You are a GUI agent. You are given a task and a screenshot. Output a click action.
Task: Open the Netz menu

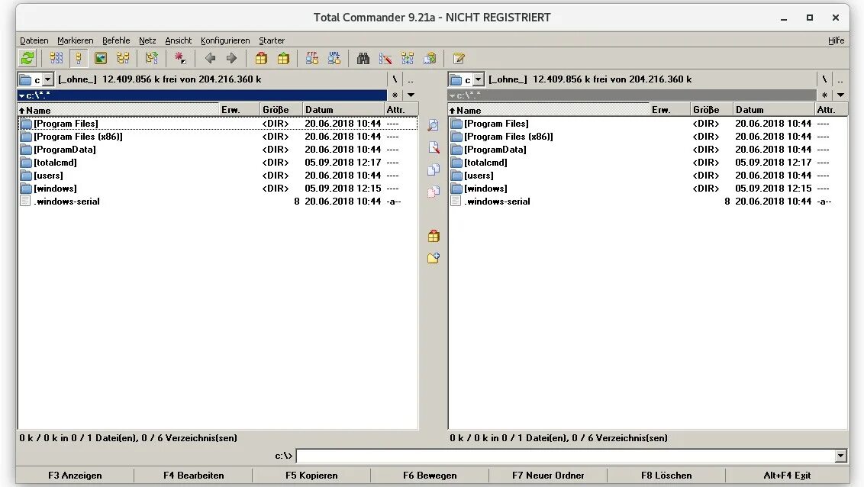tap(147, 40)
